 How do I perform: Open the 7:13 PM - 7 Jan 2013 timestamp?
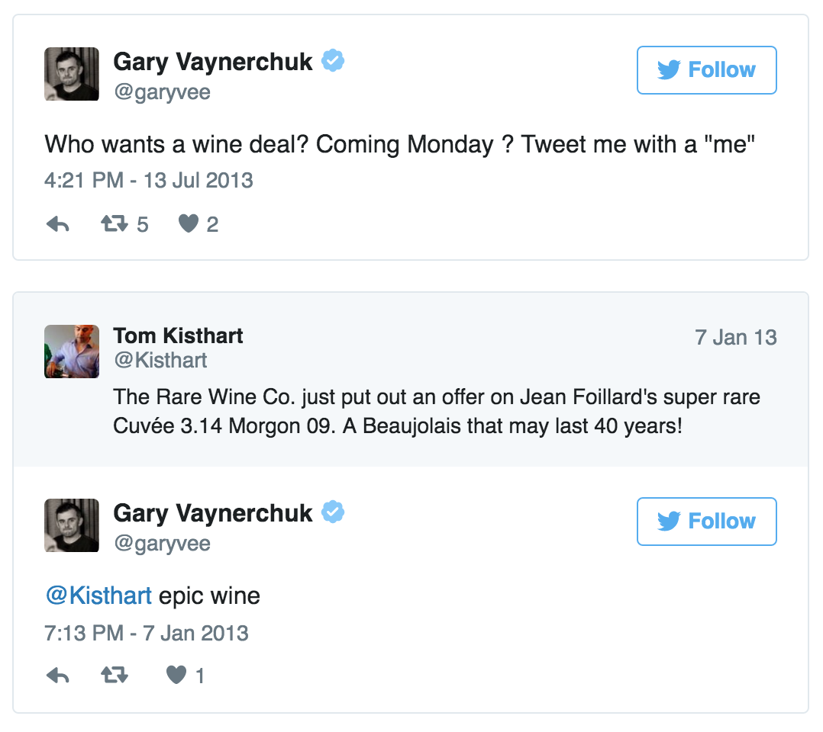[x=147, y=632]
